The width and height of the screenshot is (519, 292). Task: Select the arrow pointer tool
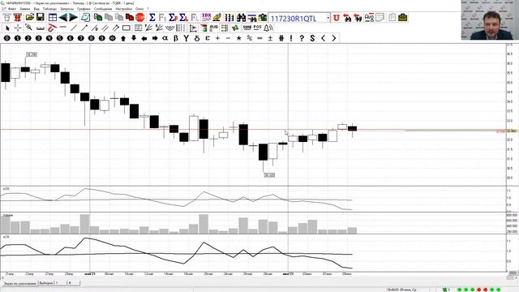[x=7, y=28]
